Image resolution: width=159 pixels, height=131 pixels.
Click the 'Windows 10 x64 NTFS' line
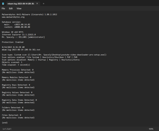(x=12, y=32)
